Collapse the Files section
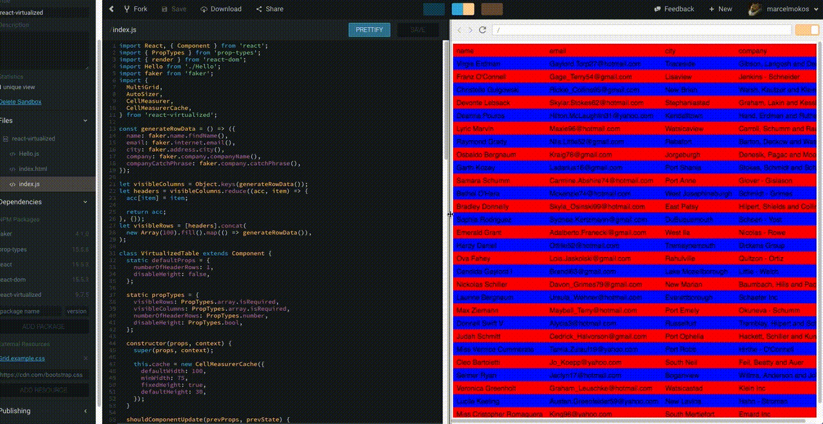Image resolution: width=823 pixels, height=424 pixels. coord(86,120)
